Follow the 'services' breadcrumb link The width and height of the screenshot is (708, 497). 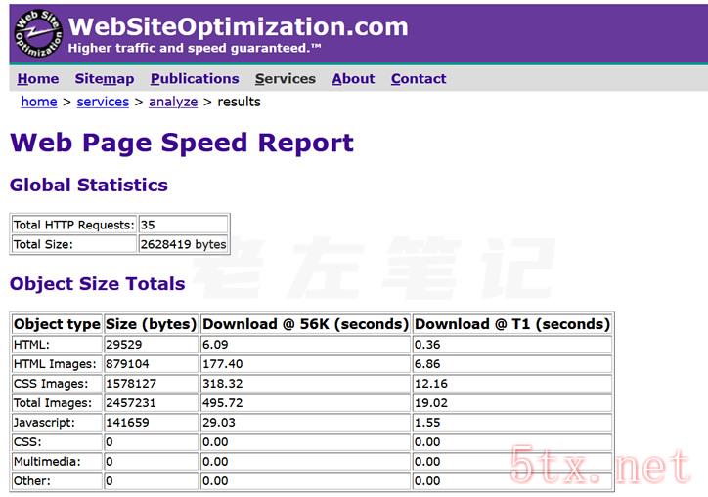click(x=103, y=102)
